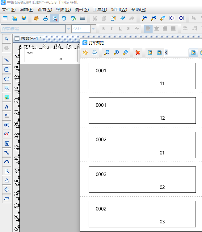The width and height of the screenshot is (202, 232).
Task: Switch to the 未命名-1 document tab
Action: 31,38
